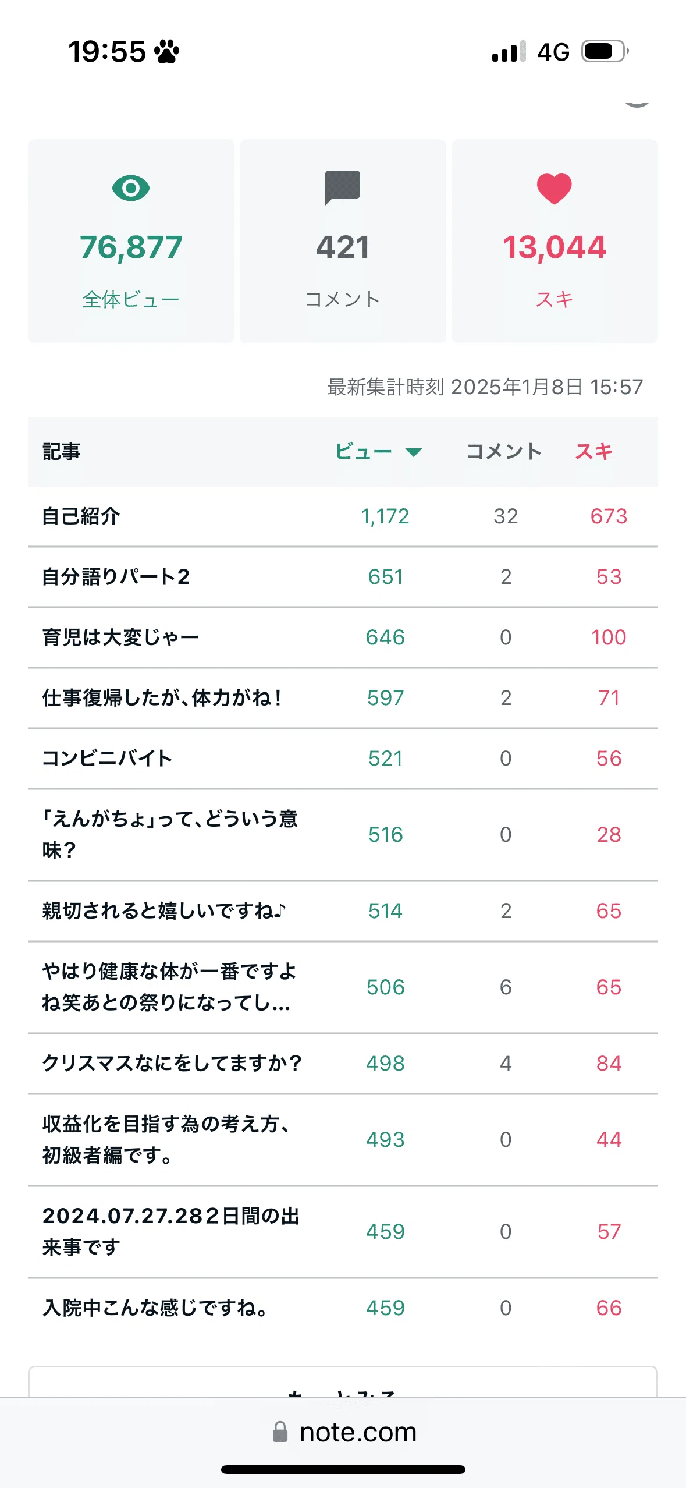This screenshot has width=686, height=1488.
Task: Tap the battery indicator in status bar
Action: (x=605, y=51)
